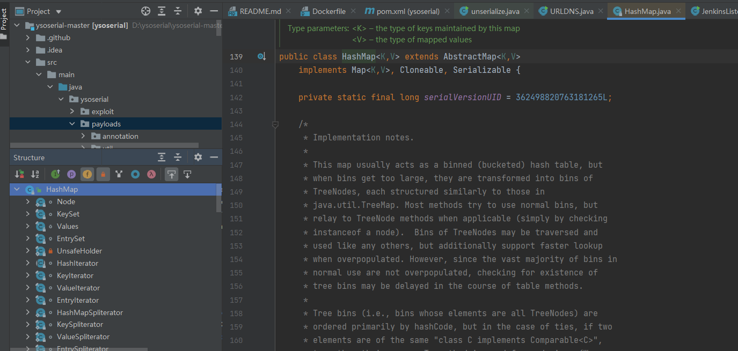Collapse the main folder
This screenshot has height=351, width=738.
point(39,74)
